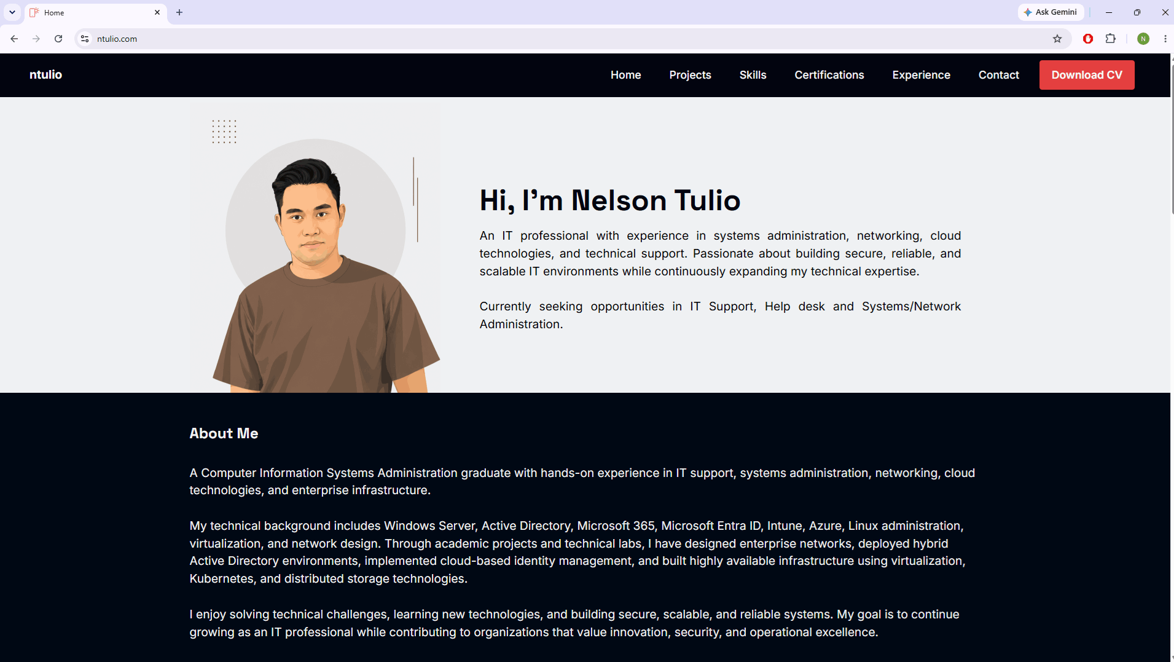Viewport: 1174px width, 662px height.
Task: Click the paragraph starting "I enjoy solving technical challenges"
Action: click(574, 623)
